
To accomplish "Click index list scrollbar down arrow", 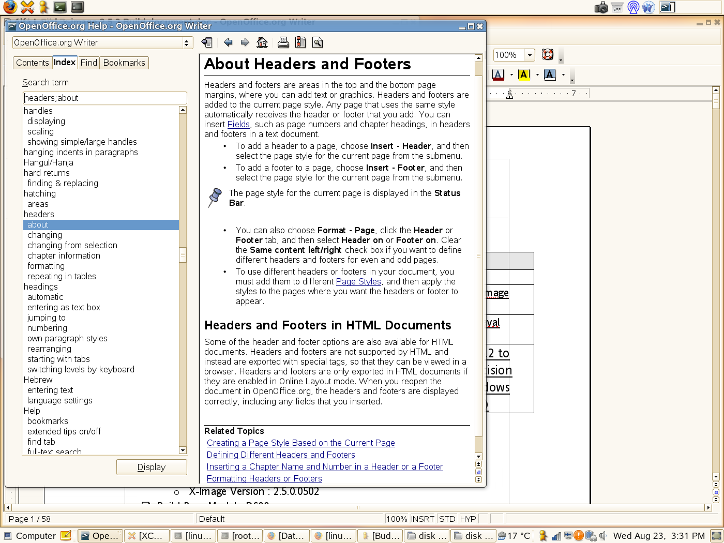I will (x=183, y=450).
